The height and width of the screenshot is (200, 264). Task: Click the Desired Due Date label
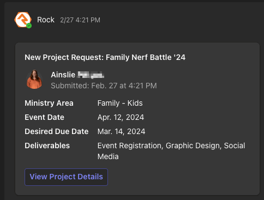click(x=57, y=131)
